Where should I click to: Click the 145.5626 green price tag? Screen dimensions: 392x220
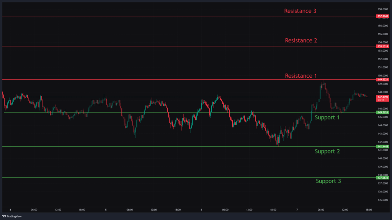(x=383, y=112)
